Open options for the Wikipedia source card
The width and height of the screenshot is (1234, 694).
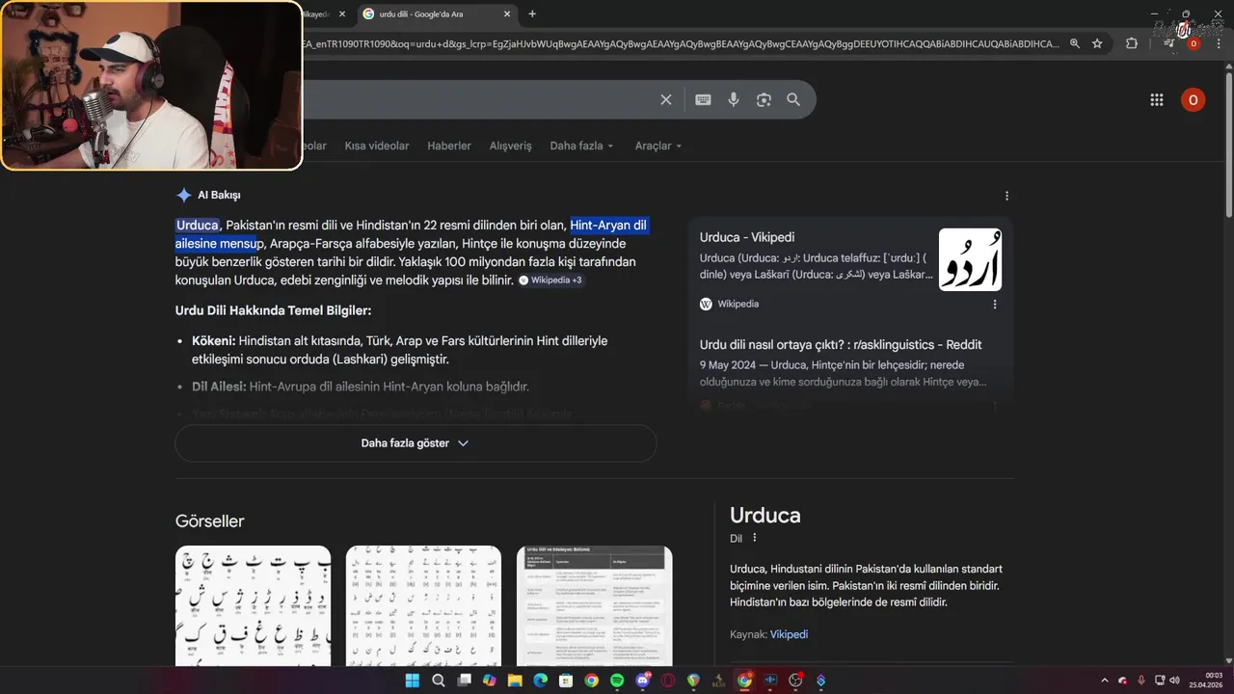pyautogui.click(x=995, y=305)
